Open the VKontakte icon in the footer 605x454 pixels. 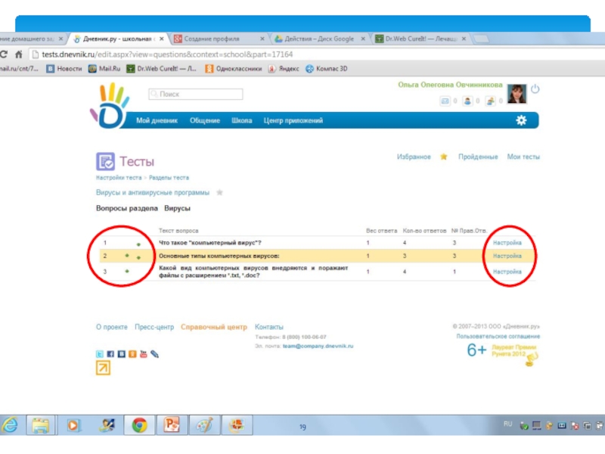[122, 354]
